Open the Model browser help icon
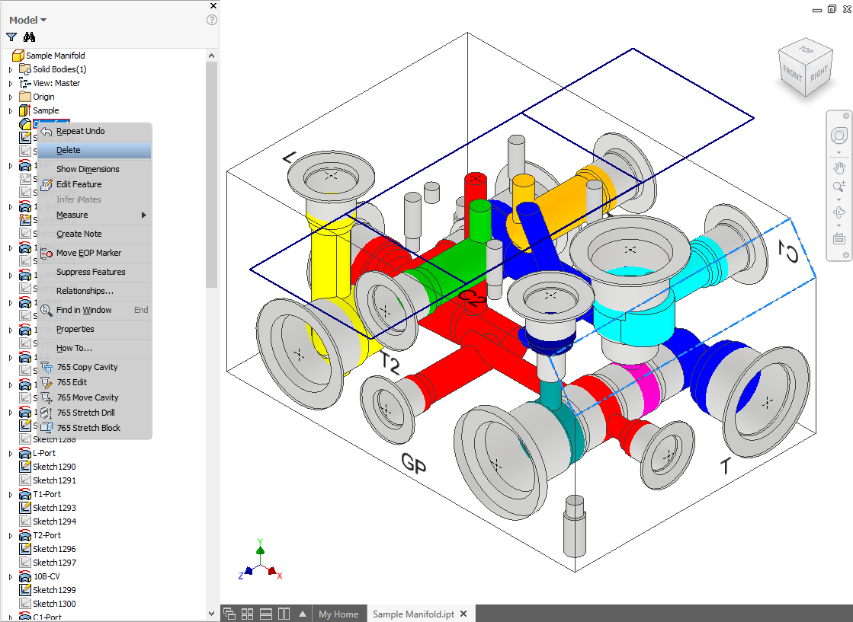This screenshot has width=853, height=622. [x=212, y=20]
